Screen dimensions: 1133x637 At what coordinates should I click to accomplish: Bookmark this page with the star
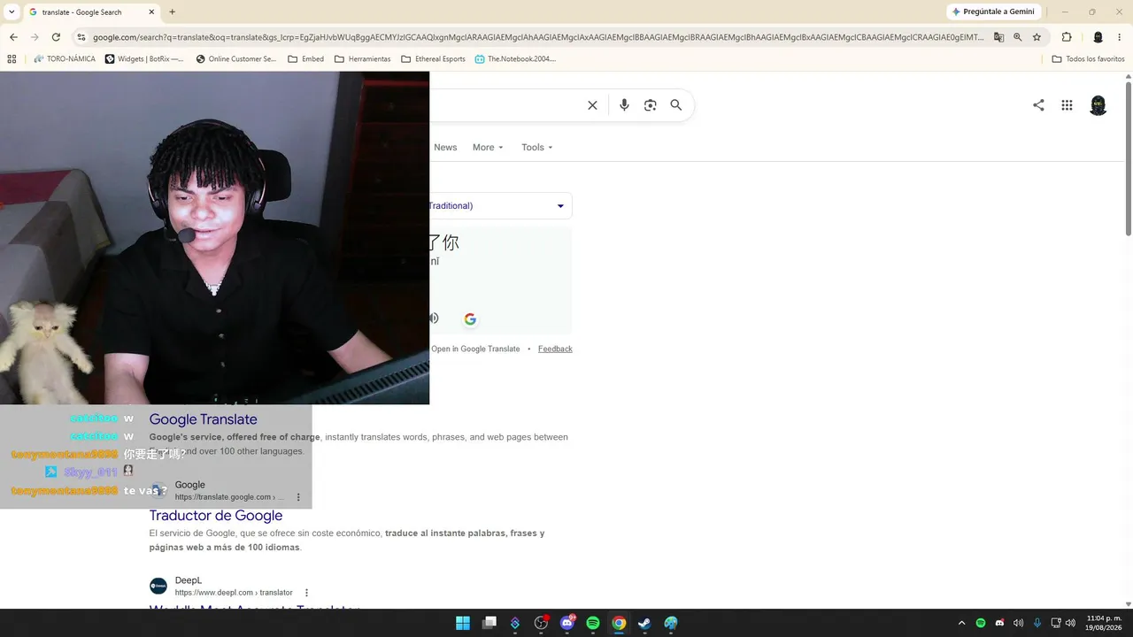pyautogui.click(x=1037, y=37)
